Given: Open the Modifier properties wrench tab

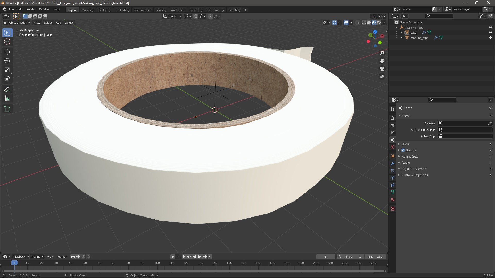Looking at the screenshot, I should pos(393,163).
